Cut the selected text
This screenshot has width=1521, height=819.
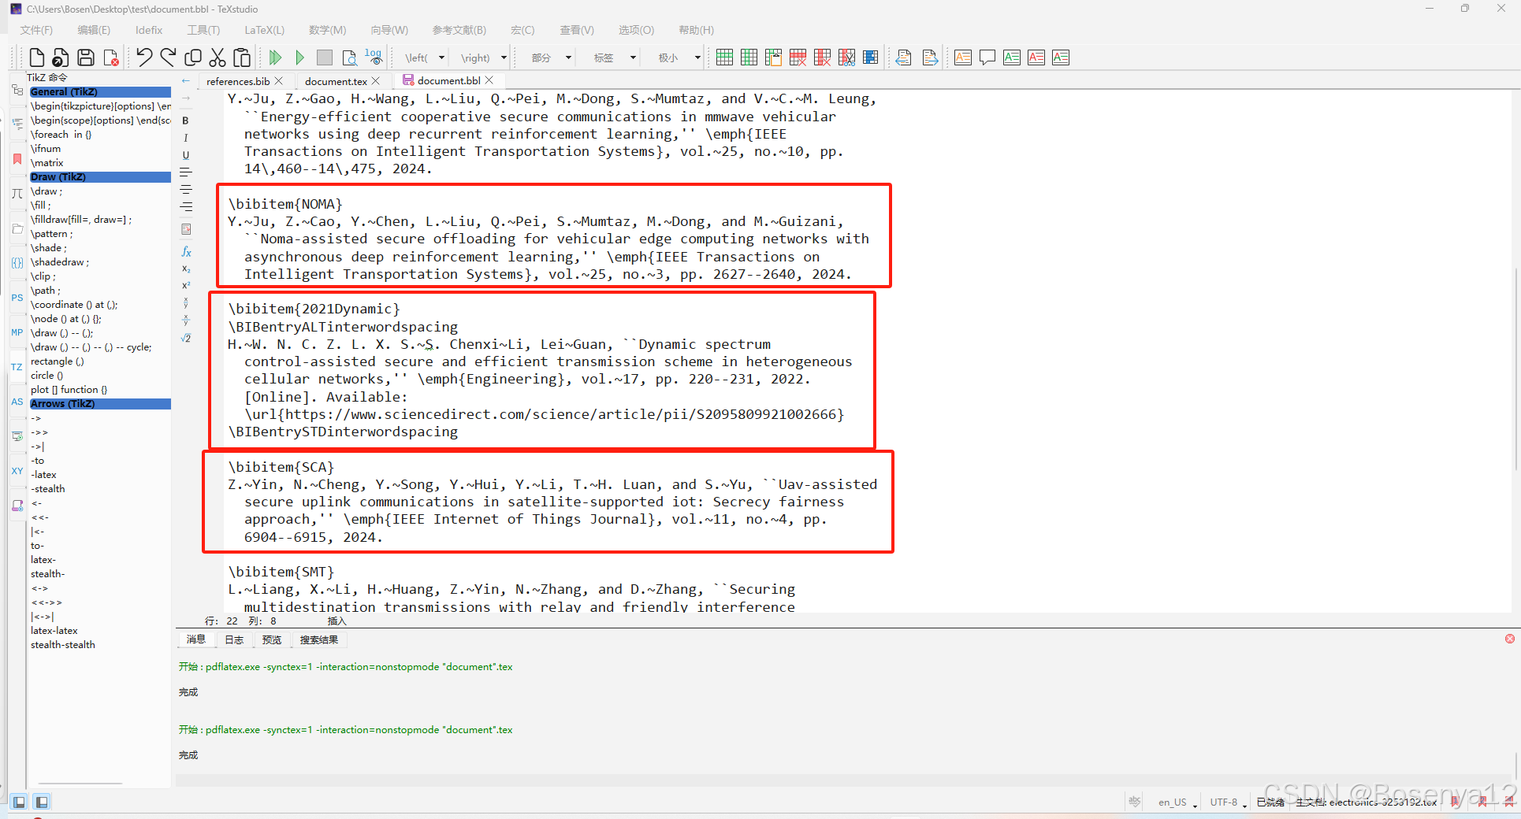click(218, 57)
